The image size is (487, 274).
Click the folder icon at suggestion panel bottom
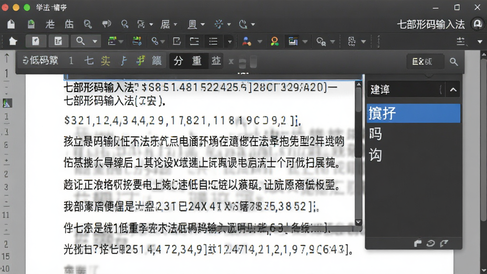click(418, 243)
